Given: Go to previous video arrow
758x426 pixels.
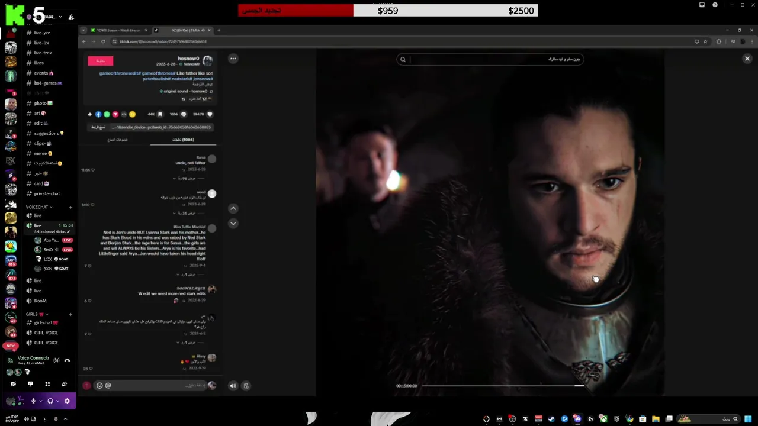Looking at the screenshot, I should coord(233,208).
